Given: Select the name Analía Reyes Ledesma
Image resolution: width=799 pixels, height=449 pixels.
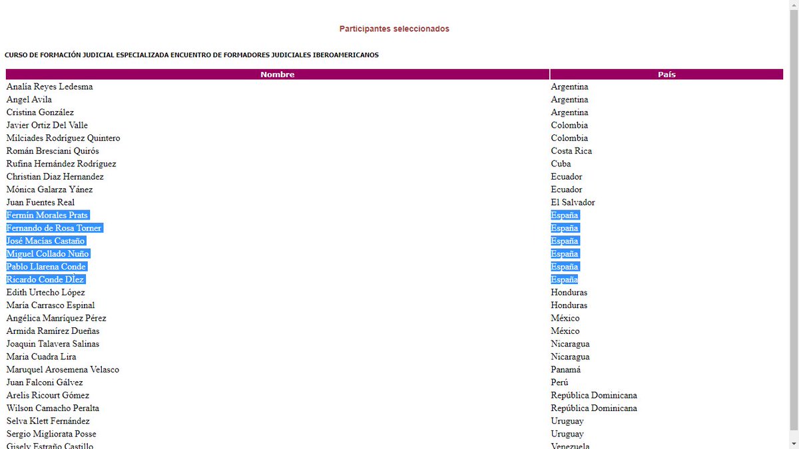Looking at the screenshot, I should coord(50,87).
